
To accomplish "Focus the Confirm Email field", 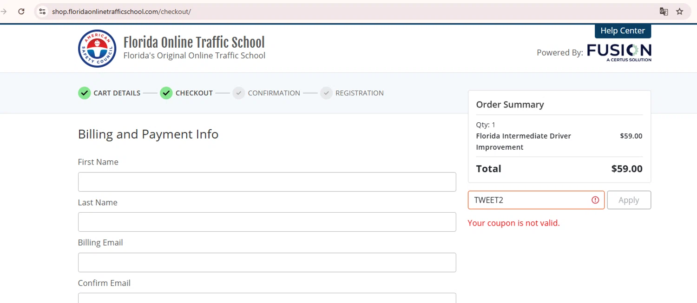I will (x=267, y=298).
